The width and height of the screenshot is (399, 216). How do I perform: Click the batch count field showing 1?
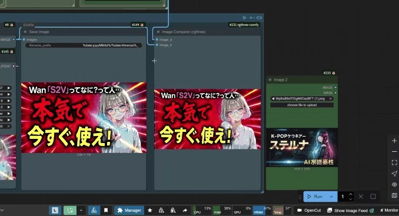pos(343,197)
